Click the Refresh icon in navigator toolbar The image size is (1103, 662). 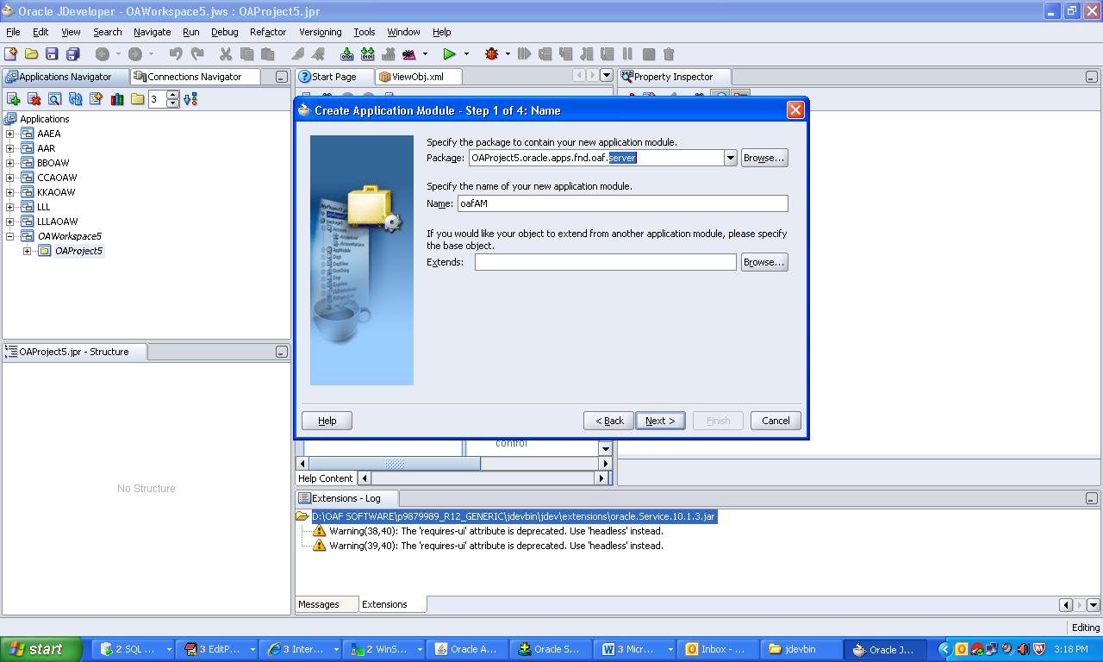75,99
